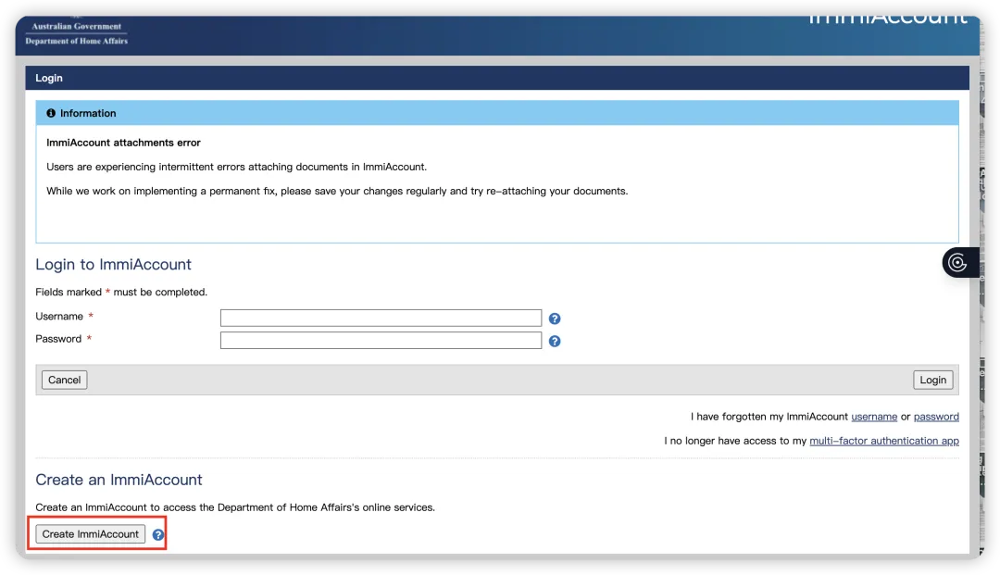Click the Australian Government Home Affairs logo
This screenshot has height=575, width=1000.
pyautogui.click(x=77, y=33)
